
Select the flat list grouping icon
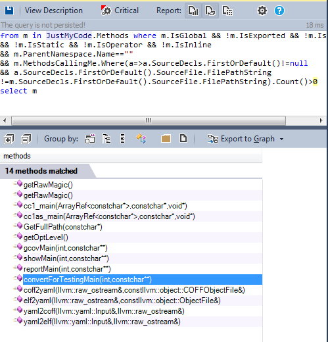point(123,139)
